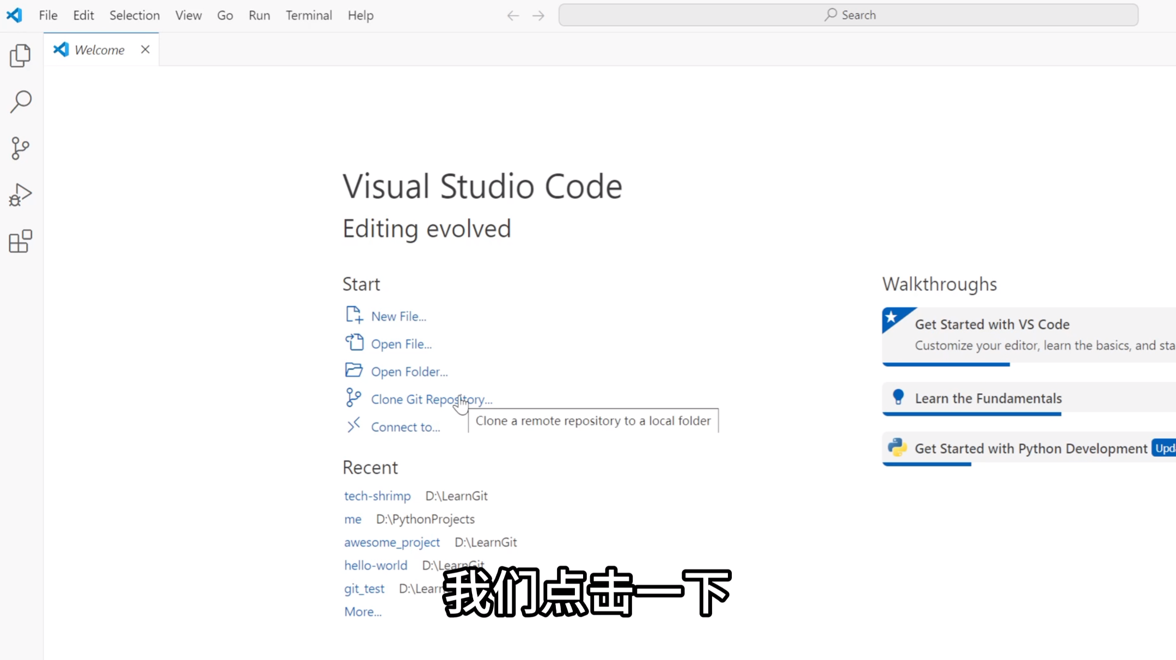Click the New File link

398,316
